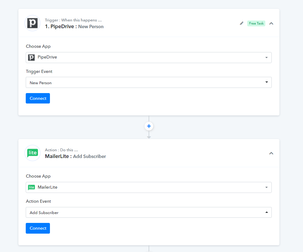The width and height of the screenshot is (303, 252).
Task: Click the 'Action Event' label
Action: (39, 201)
